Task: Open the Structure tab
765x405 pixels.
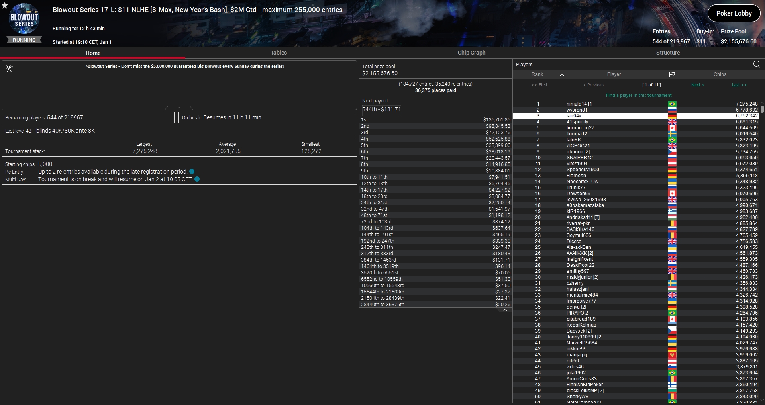Action: click(x=668, y=53)
